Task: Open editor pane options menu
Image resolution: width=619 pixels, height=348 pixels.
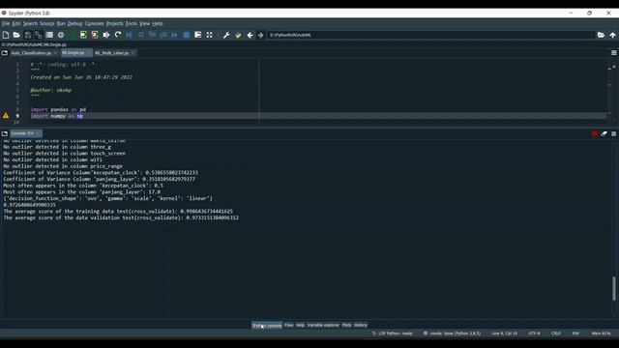Action: [614, 53]
